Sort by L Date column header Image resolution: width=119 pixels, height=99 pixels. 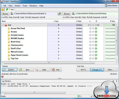[71, 21]
